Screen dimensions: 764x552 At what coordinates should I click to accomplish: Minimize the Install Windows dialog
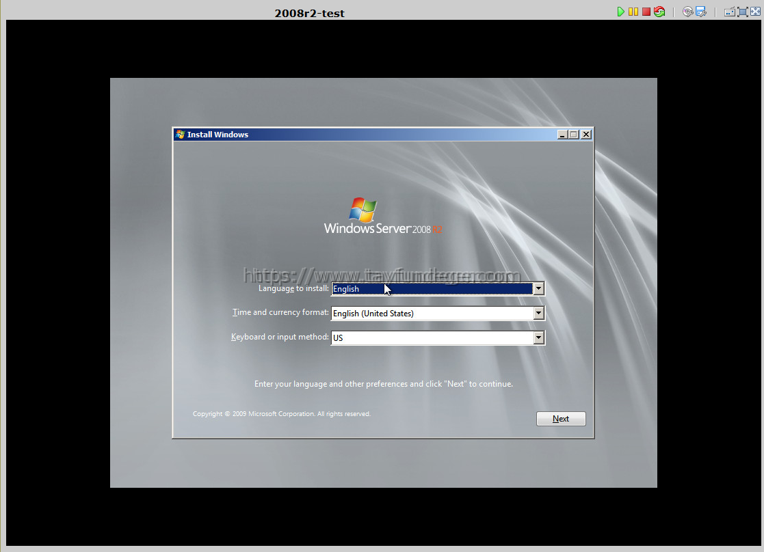(562, 135)
